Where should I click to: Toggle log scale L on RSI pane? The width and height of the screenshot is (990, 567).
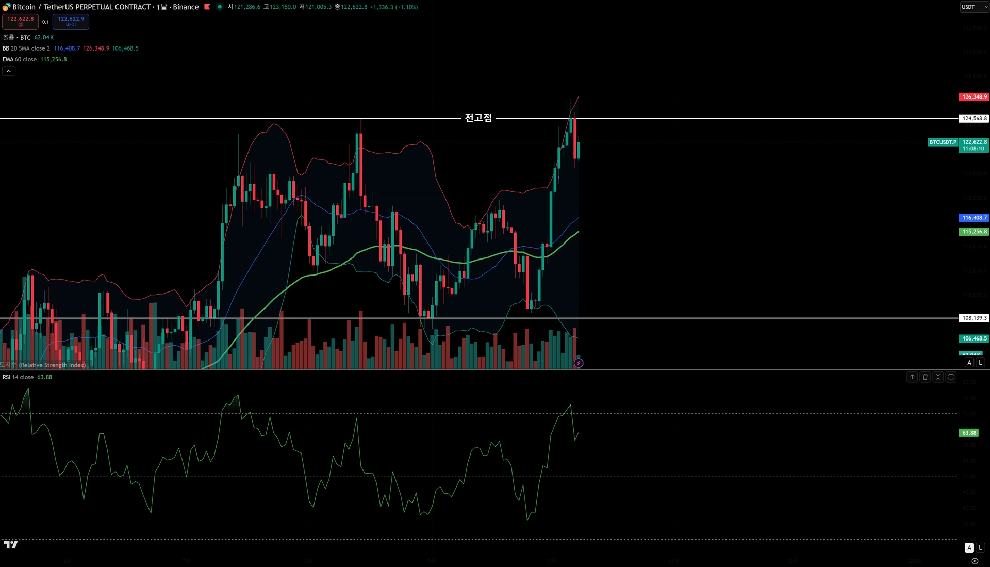[x=980, y=548]
